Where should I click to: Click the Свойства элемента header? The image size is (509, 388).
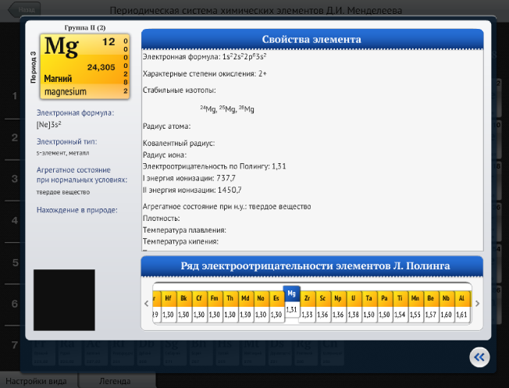[311, 40]
